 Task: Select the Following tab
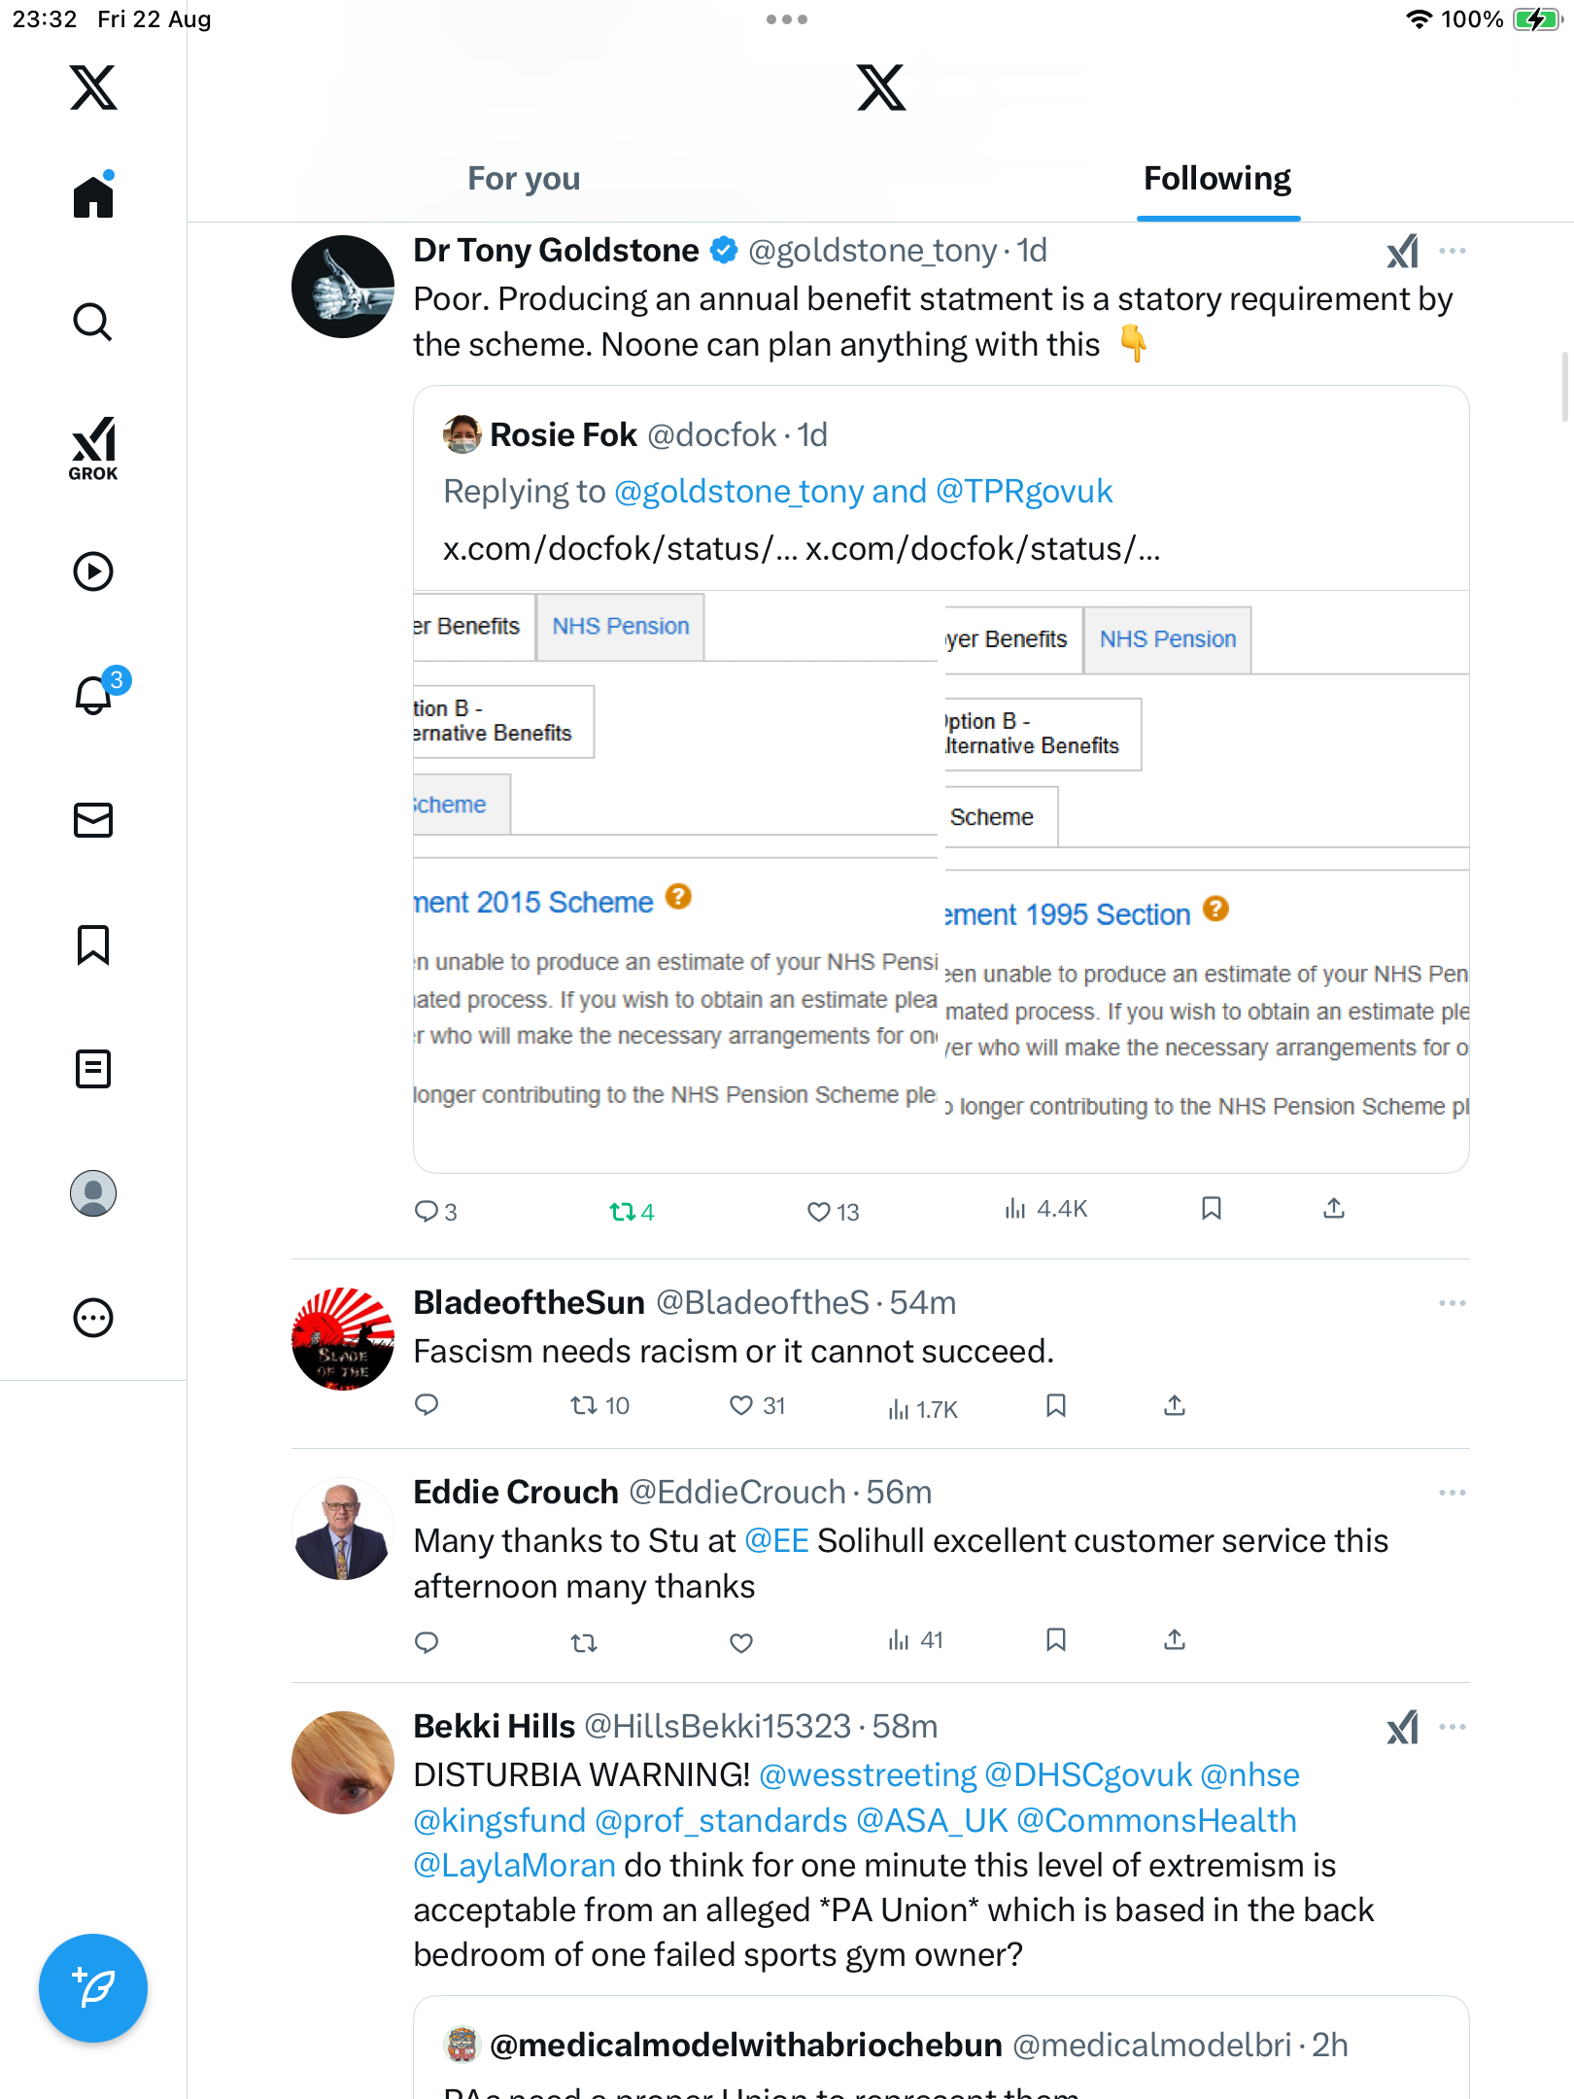pyautogui.click(x=1217, y=179)
